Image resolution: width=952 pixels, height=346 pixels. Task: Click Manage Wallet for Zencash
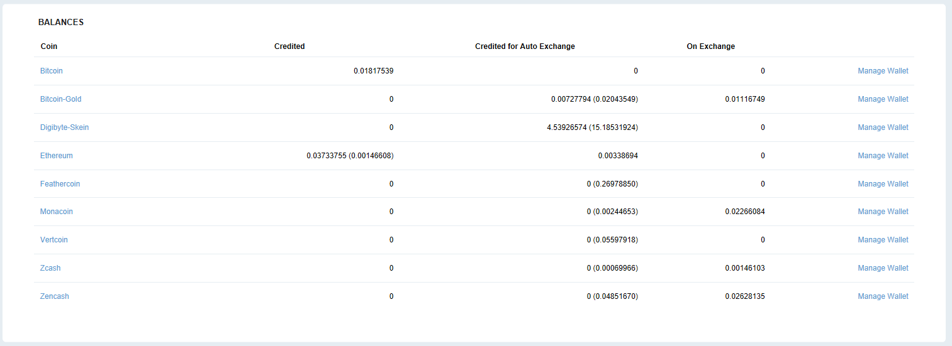tap(883, 296)
